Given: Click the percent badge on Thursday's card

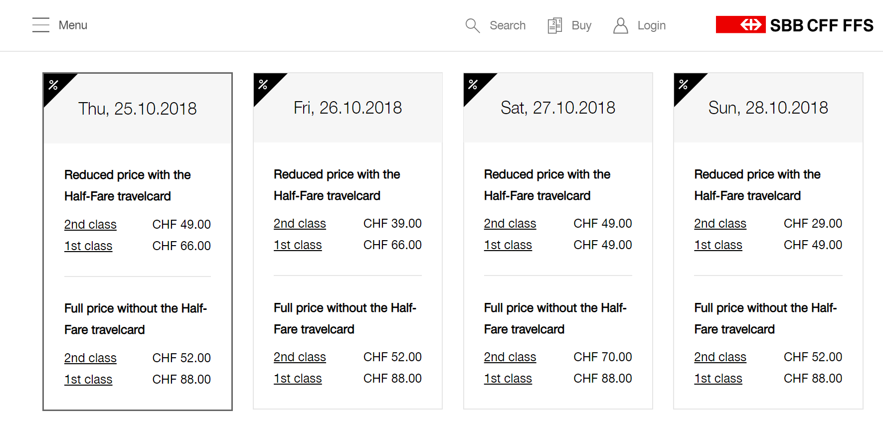Looking at the screenshot, I should [54, 85].
